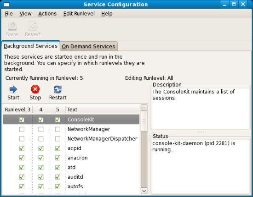Enable NetworkManager in runlevel 3
The image size is (253, 197).
(x=22, y=129)
